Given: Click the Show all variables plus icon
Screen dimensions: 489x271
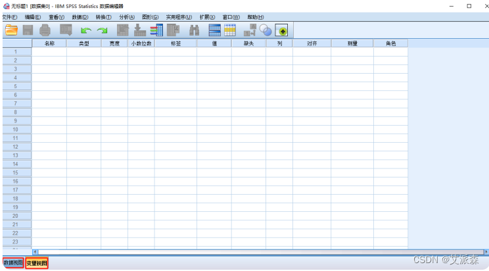Looking at the screenshot, I should [281, 30].
